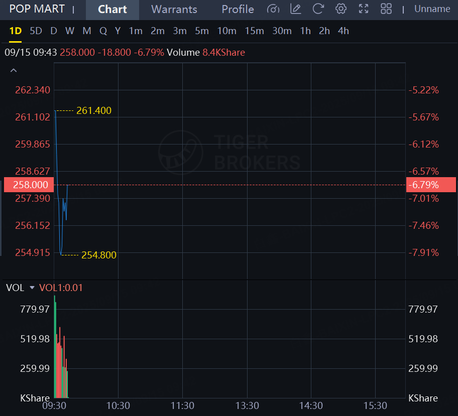Open the Profile tab

[238, 10]
